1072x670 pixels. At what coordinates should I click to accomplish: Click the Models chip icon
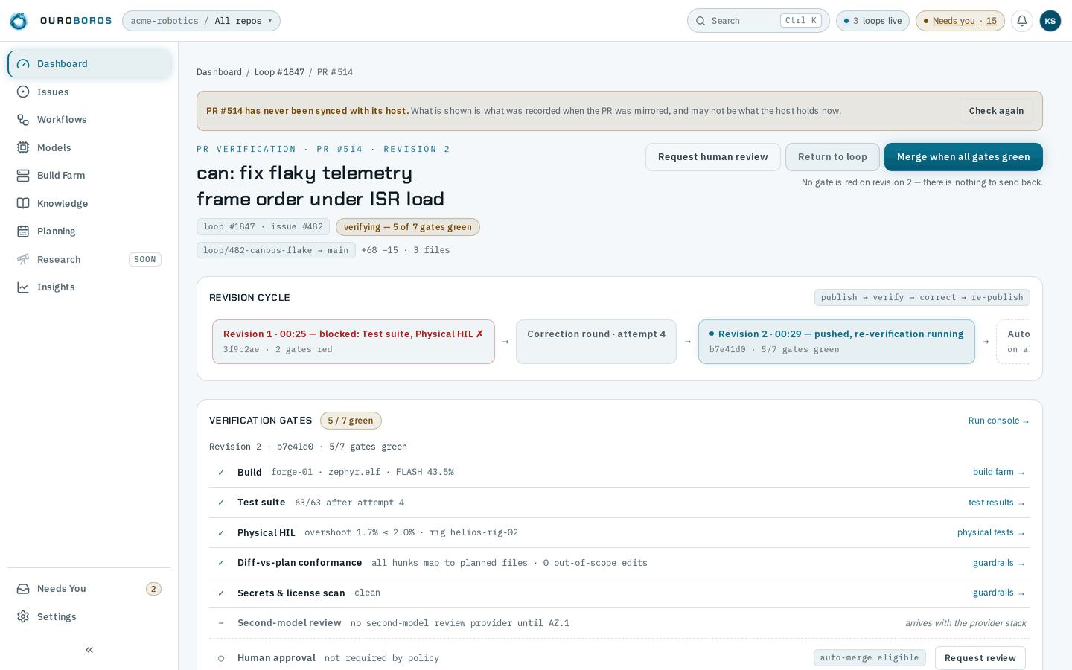[x=23, y=147]
